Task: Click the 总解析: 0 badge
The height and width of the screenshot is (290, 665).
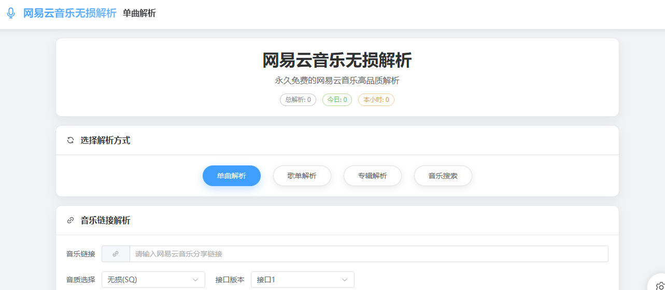Action: coord(298,100)
